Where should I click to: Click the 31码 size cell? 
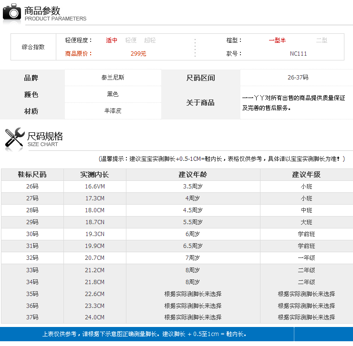tap(32, 246)
